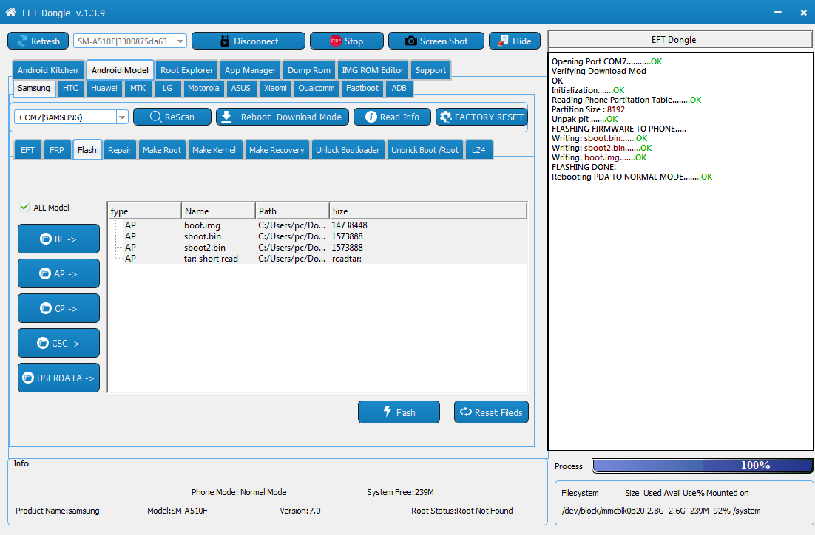Click the Size column header
The height and width of the screenshot is (535, 815).
427,211
